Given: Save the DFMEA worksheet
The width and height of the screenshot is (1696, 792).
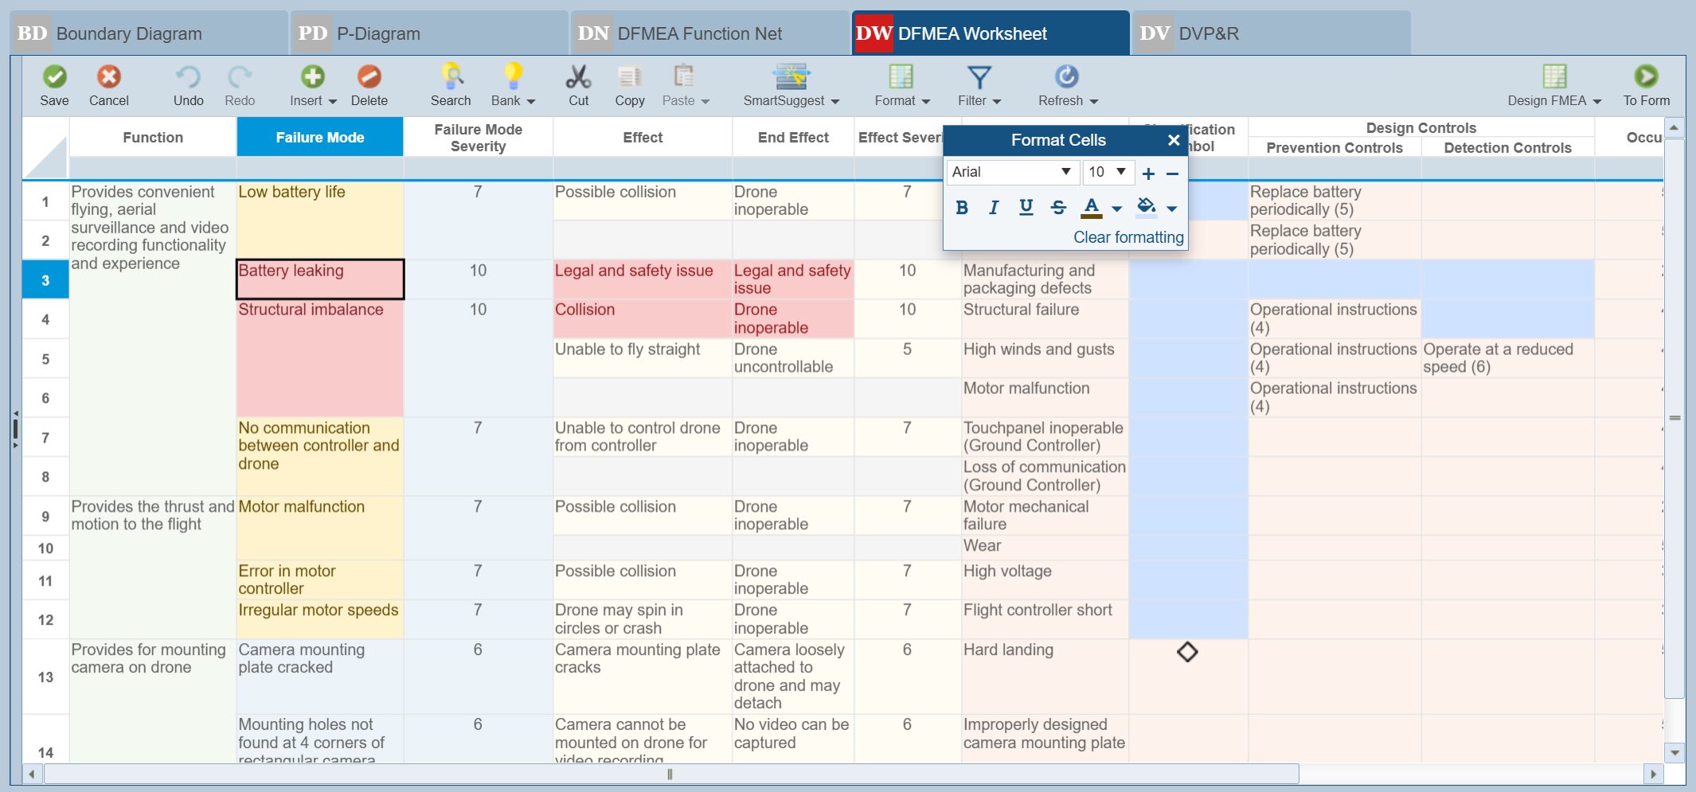Looking at the screenshot, I should click(x=53, y=84).
